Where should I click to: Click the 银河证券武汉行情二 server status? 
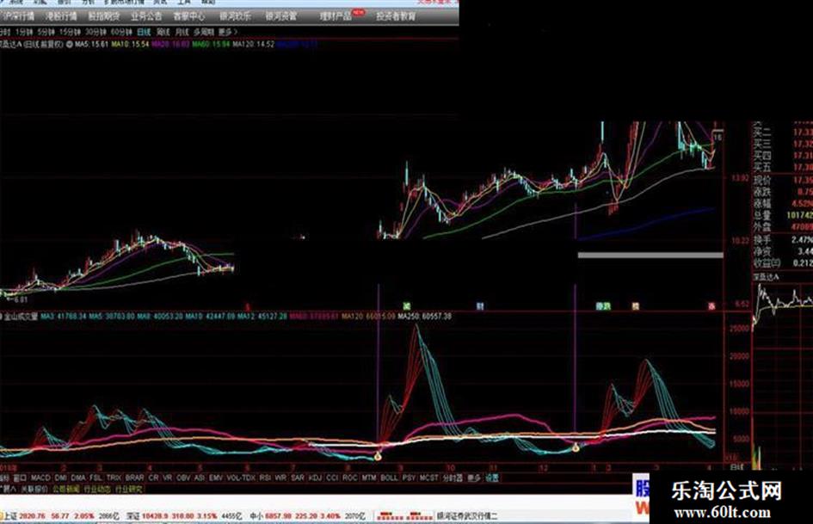pyautogui.click(x=467, y=516)
